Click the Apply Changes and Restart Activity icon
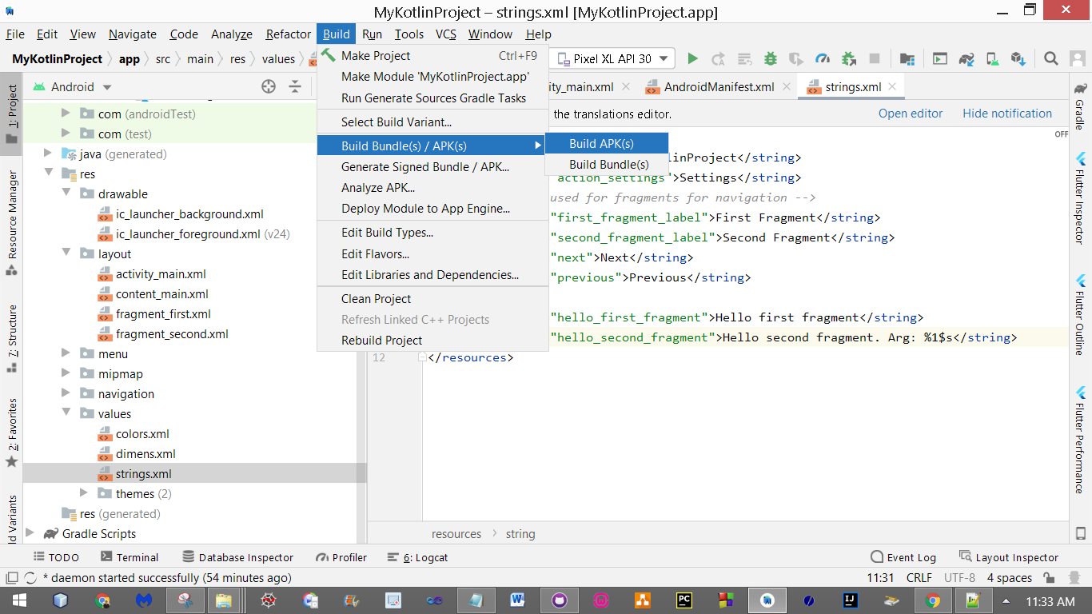This screenshot has width=1092, height=614. (x=719, y=59)
